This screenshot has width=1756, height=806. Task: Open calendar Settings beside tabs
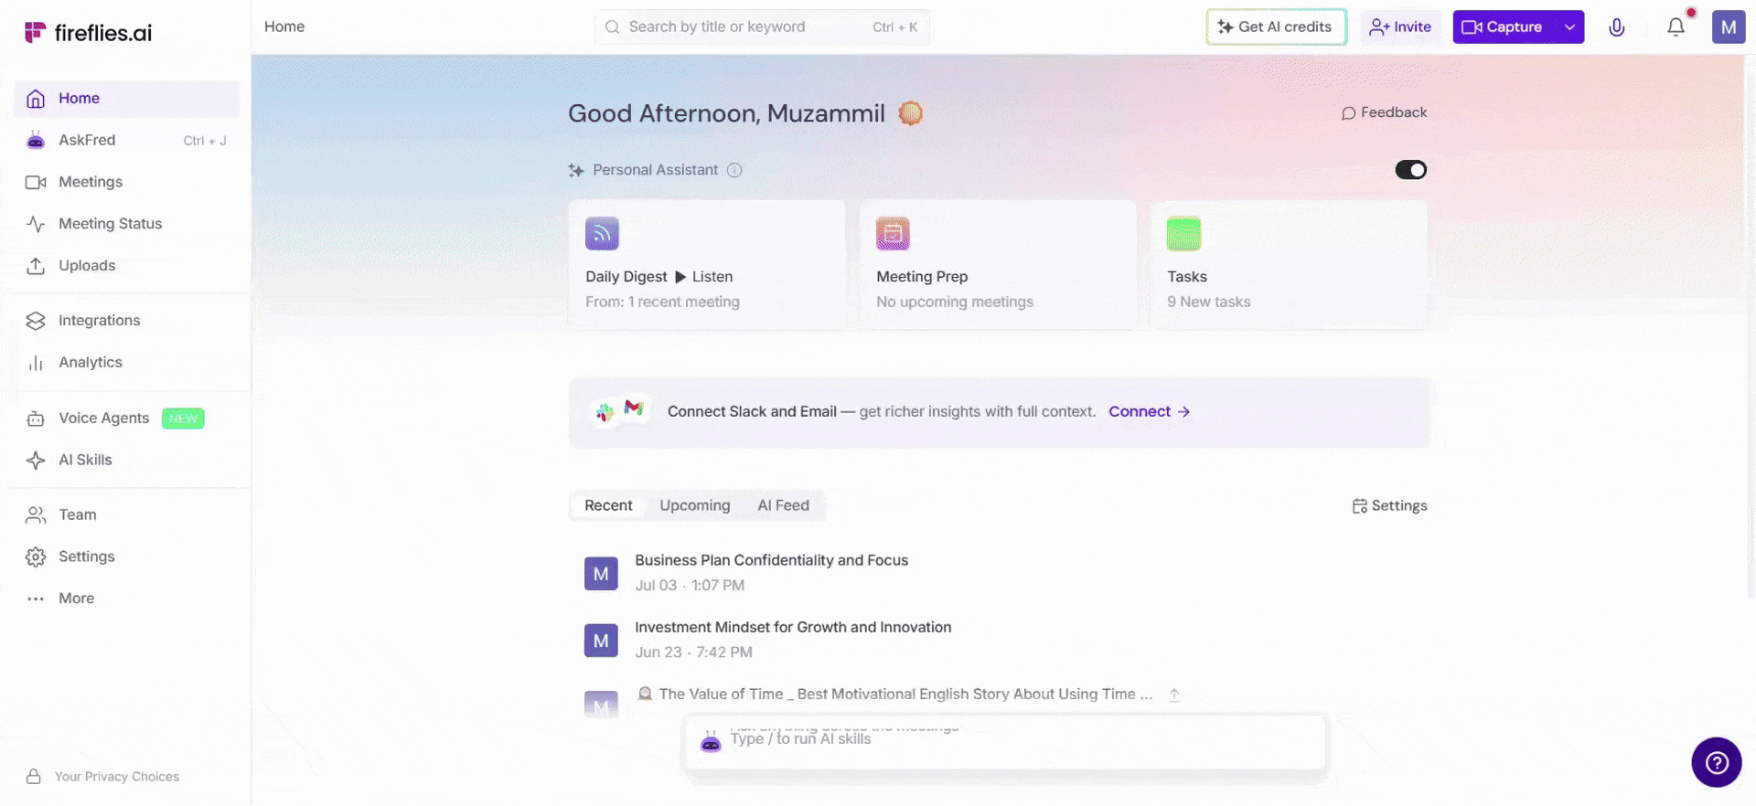[x=1389, y=506]
